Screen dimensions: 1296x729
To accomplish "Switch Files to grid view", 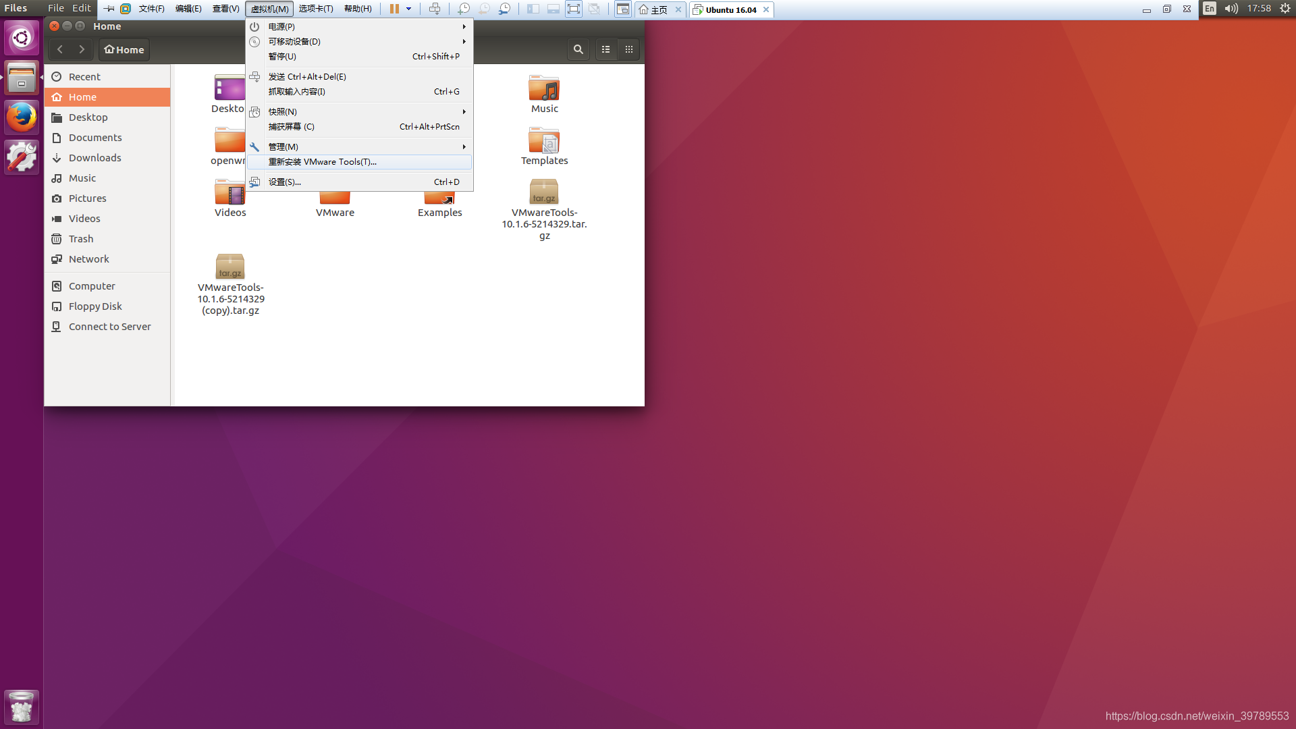I will click(629, 49).
